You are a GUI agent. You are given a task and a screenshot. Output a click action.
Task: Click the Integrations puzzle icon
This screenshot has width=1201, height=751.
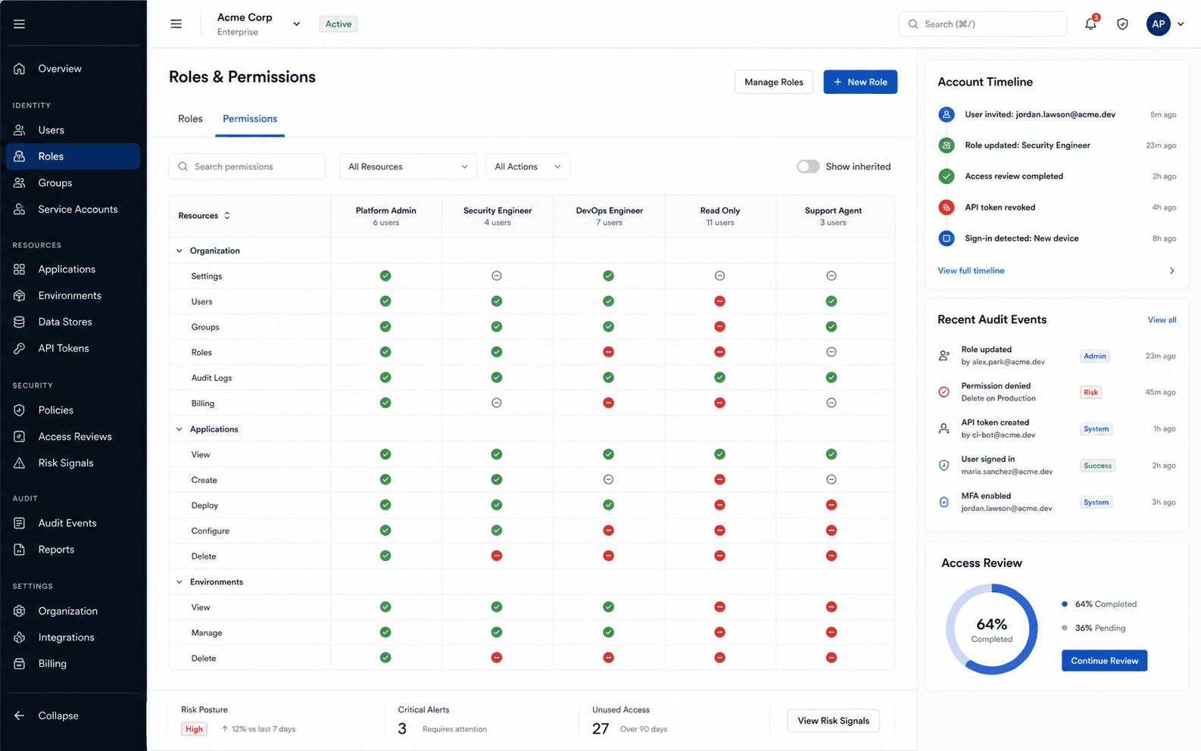click(x=20, y=637)
